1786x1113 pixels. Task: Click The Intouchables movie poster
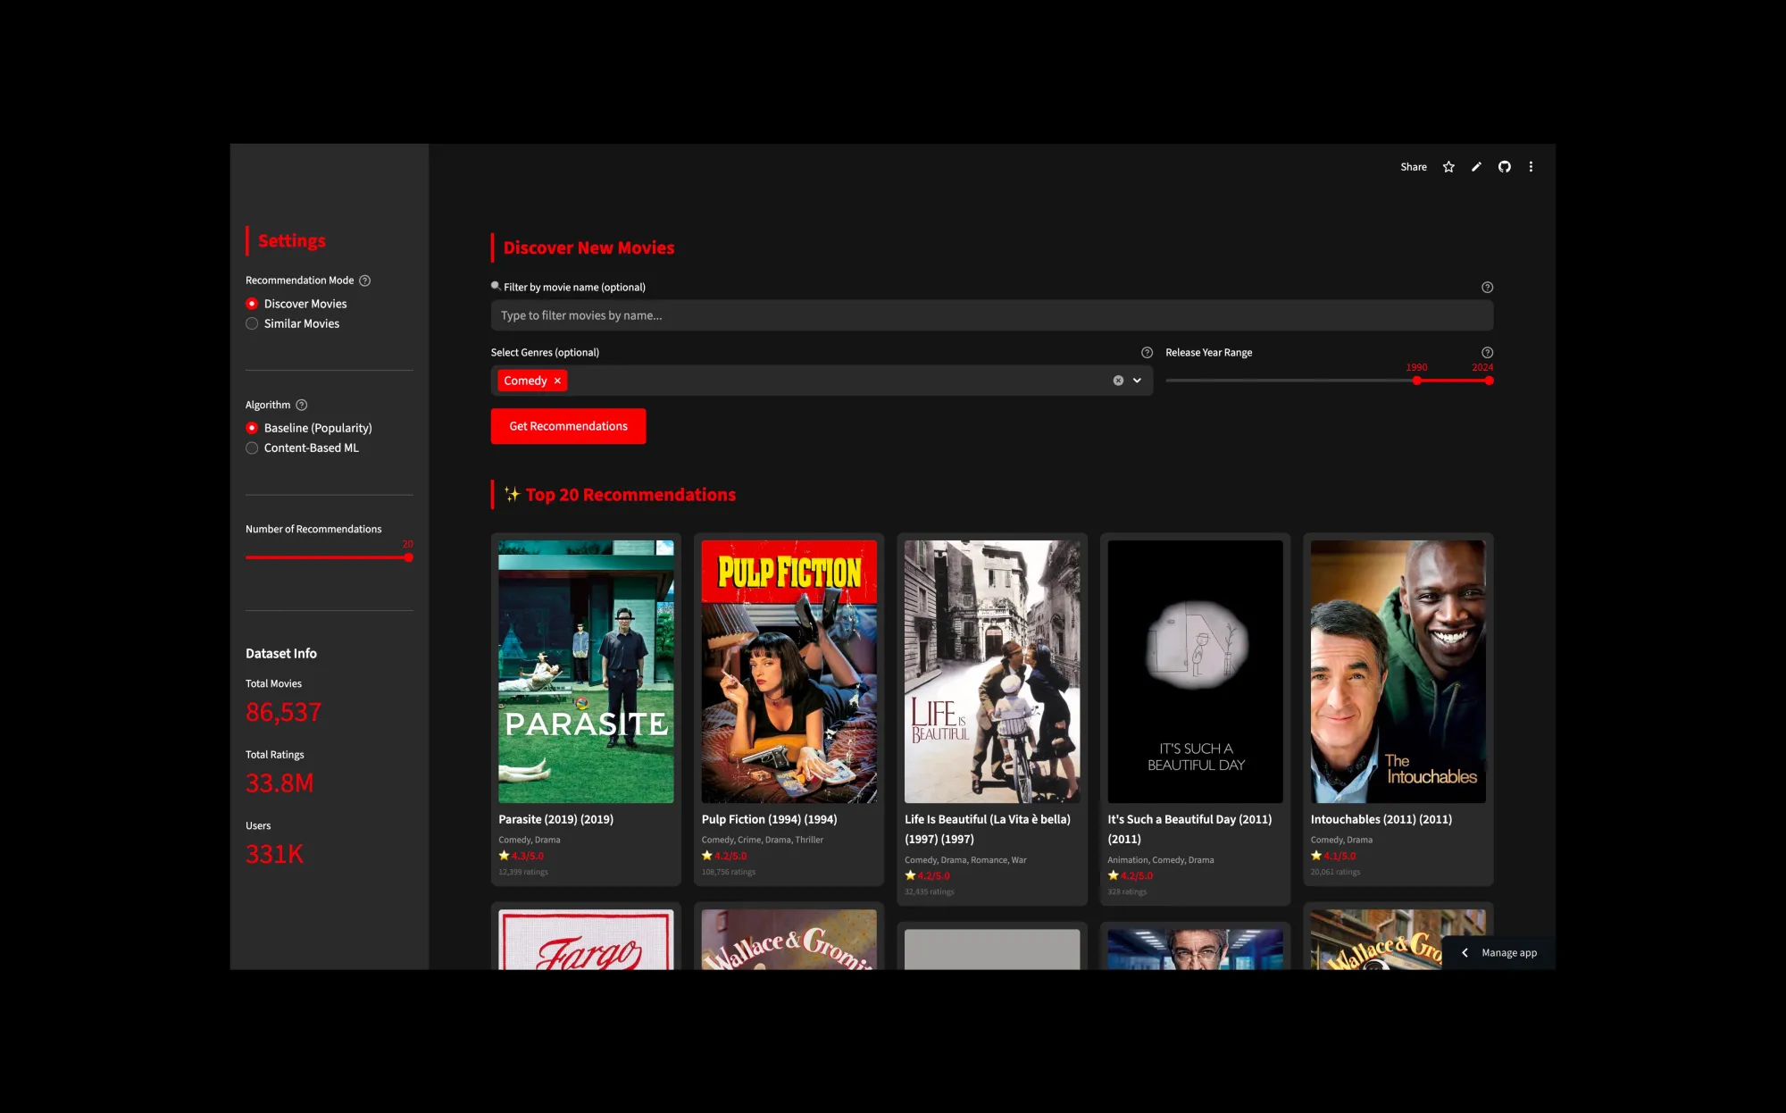tap(1398, 672)
